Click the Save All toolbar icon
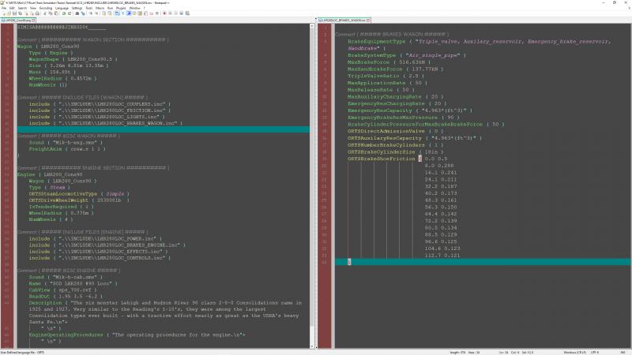Screen dimensions: 632x355 point(20,13)
